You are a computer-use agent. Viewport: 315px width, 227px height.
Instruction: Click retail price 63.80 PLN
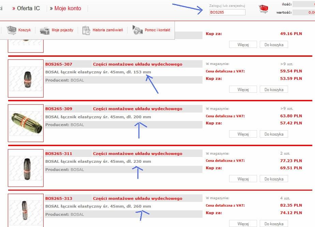pos(291,116)
